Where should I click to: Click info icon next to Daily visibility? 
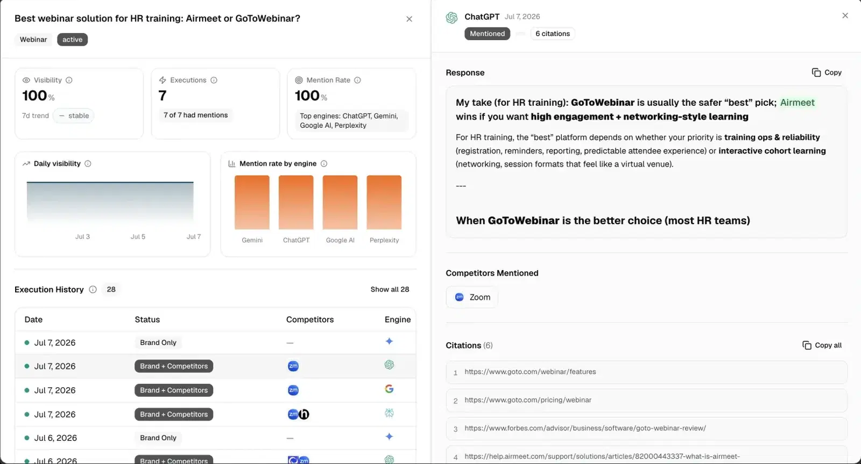(x=88, y=164)
